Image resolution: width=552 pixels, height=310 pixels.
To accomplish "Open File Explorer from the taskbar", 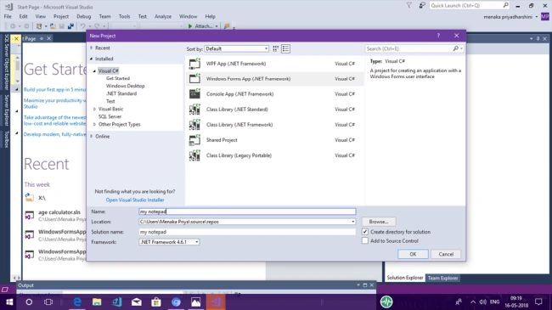I will pos(97,302).
